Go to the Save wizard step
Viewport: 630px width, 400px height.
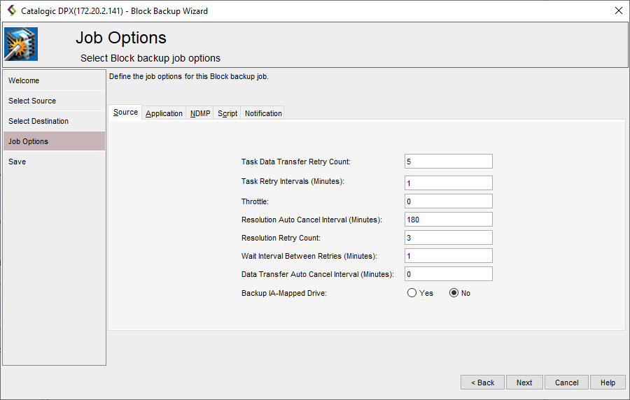tap(54, 162)
